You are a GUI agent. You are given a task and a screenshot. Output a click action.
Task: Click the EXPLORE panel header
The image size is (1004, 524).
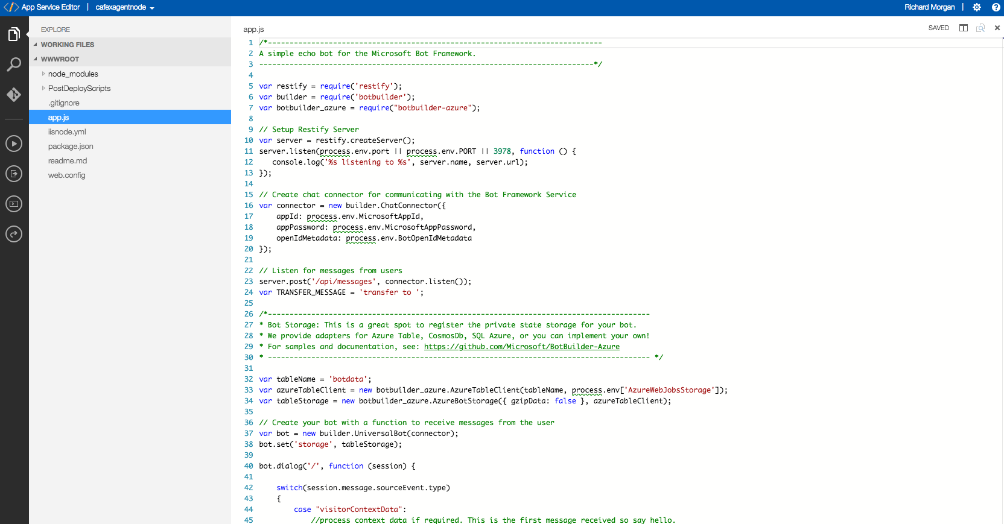56,30
